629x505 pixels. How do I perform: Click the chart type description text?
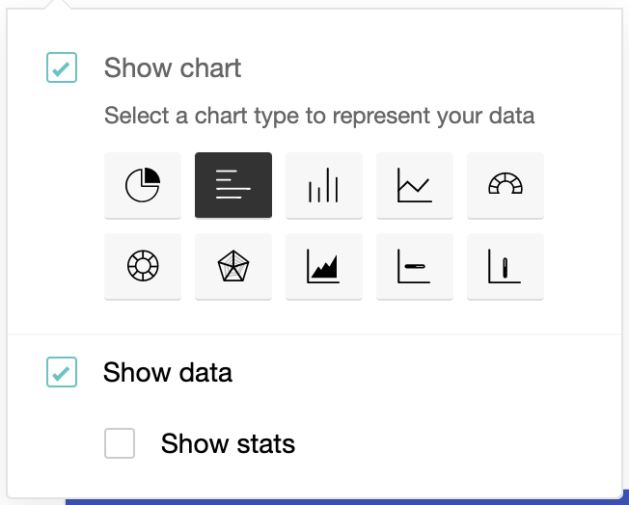(319, 117)
